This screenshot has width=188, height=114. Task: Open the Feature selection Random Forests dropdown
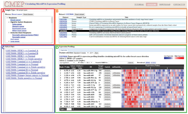coord(81,53)
